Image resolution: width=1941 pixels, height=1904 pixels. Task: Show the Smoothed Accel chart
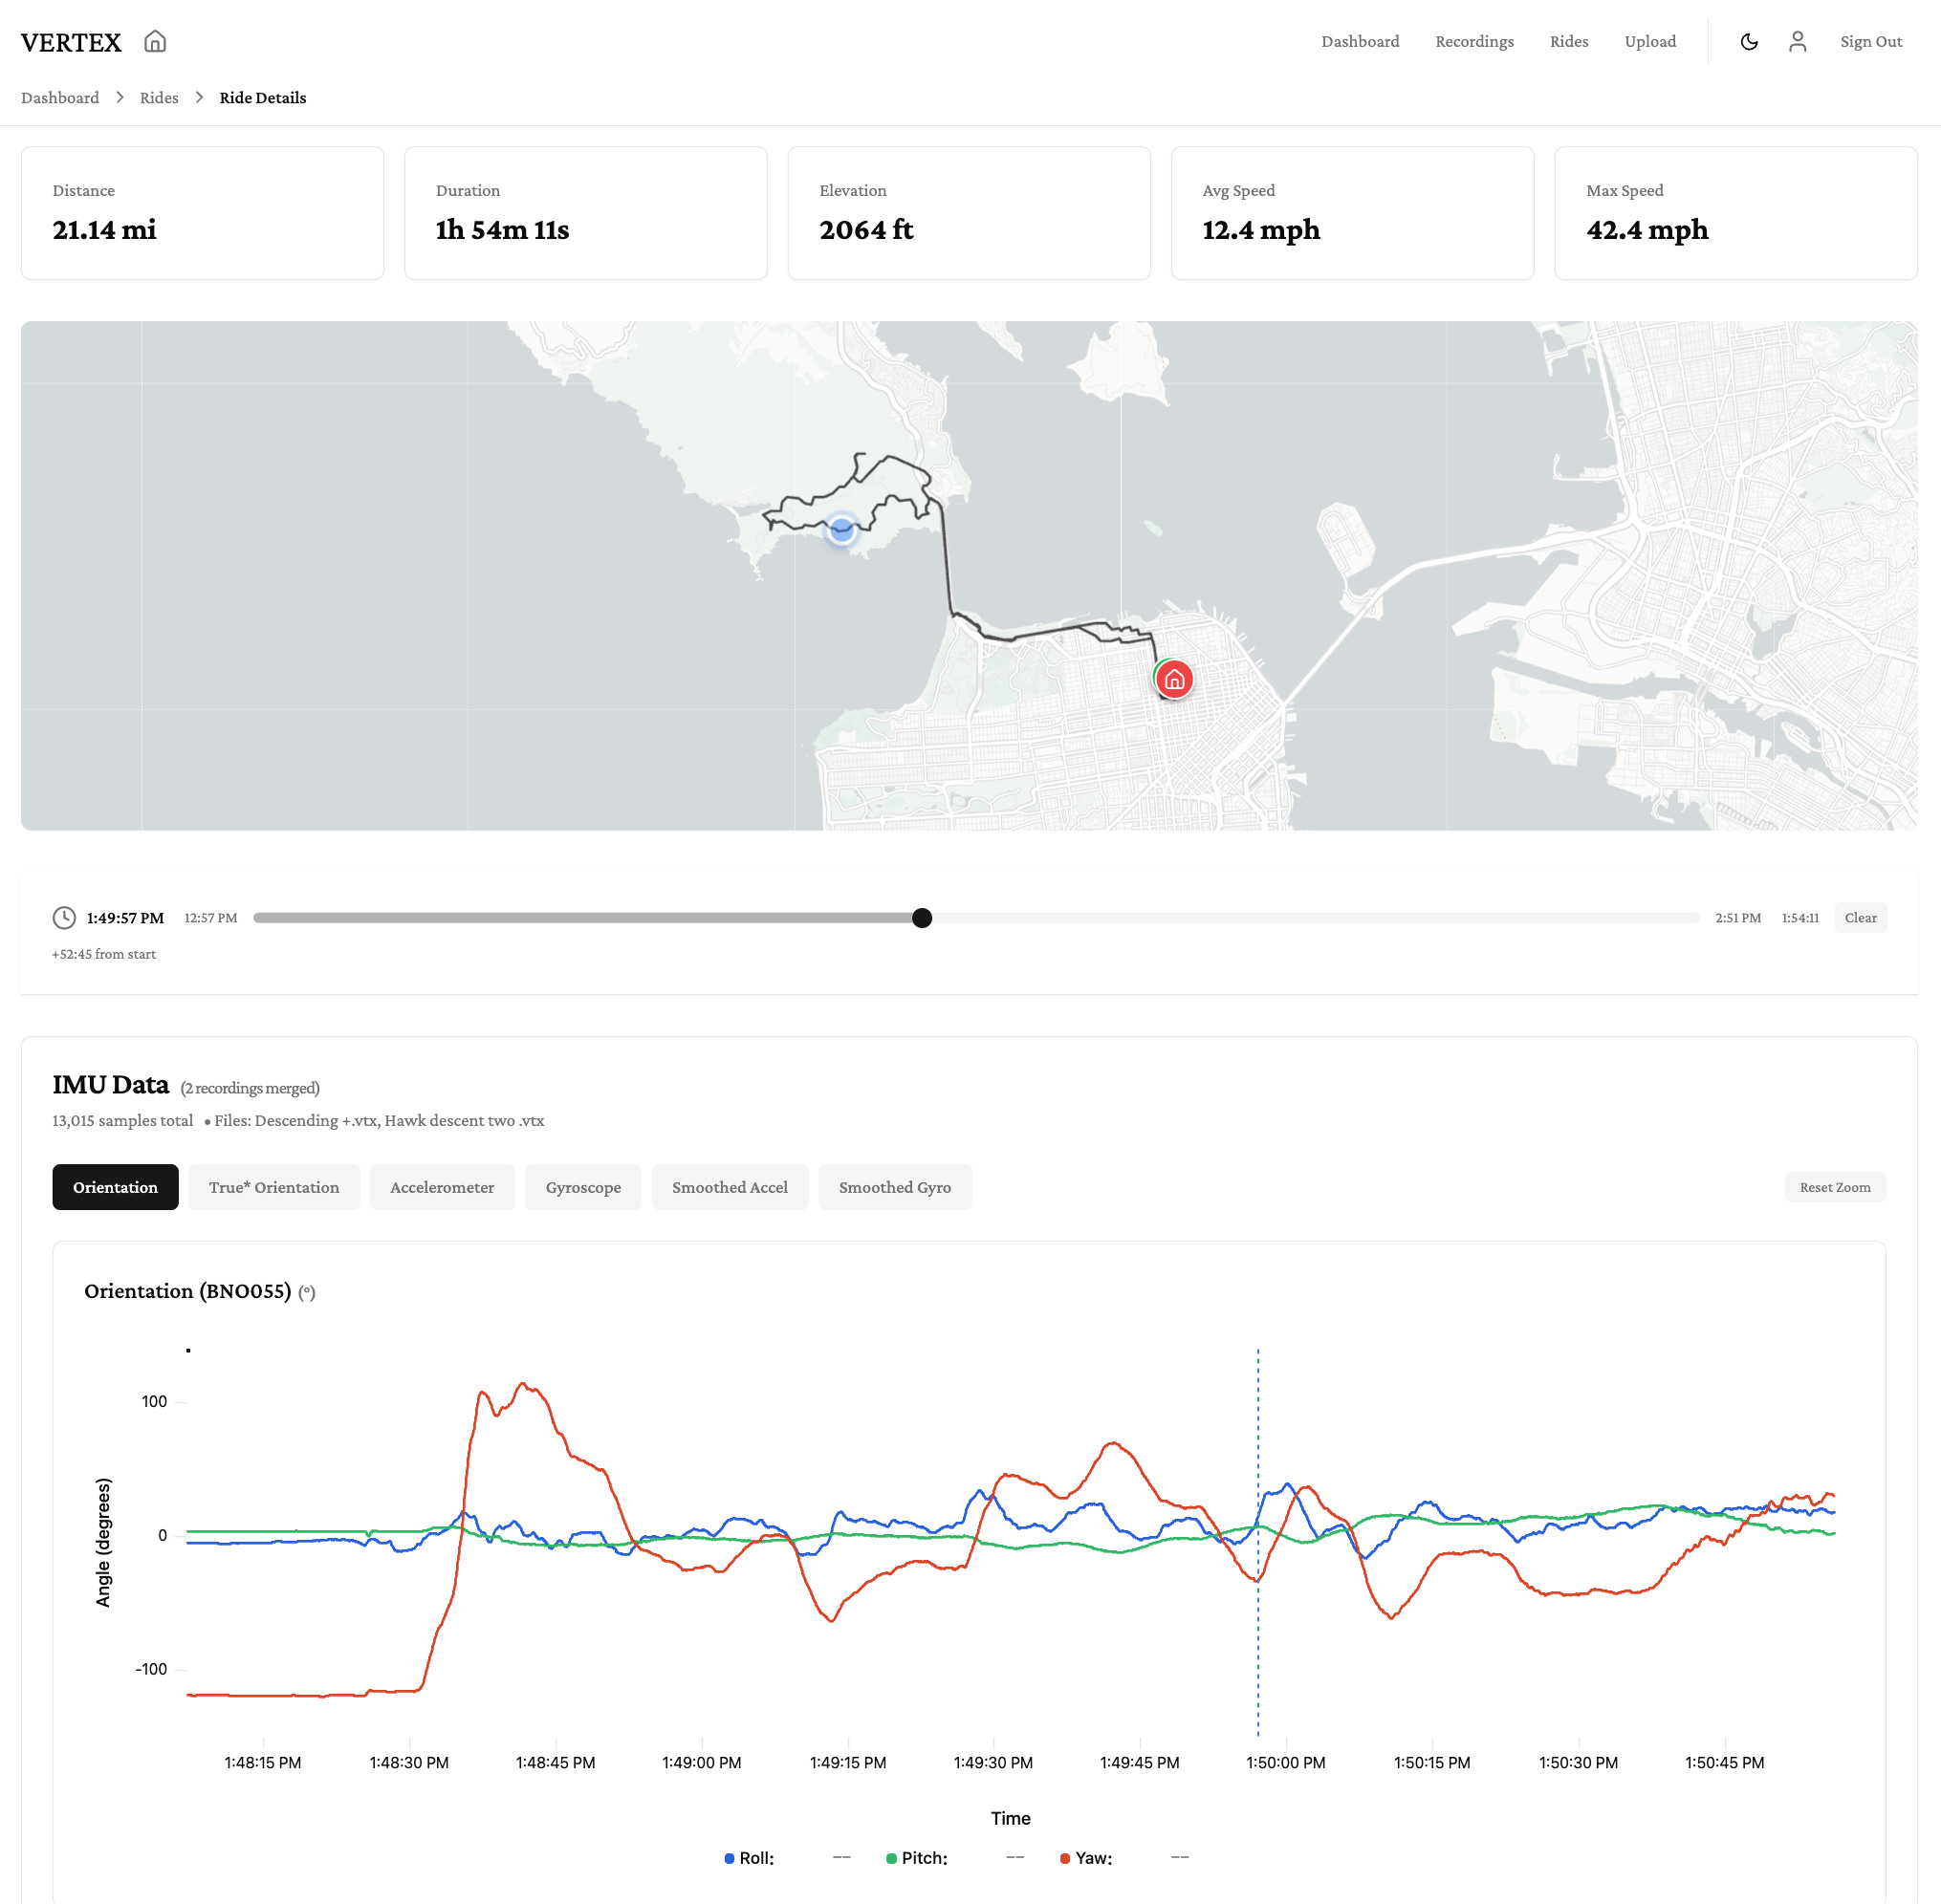730,1187
